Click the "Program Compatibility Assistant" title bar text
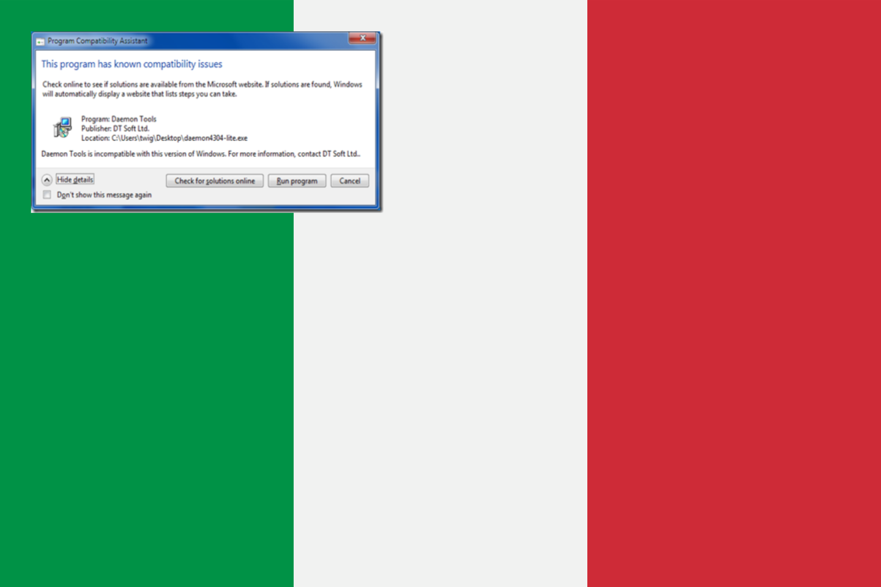881x587 pixels. click(98, 41)
